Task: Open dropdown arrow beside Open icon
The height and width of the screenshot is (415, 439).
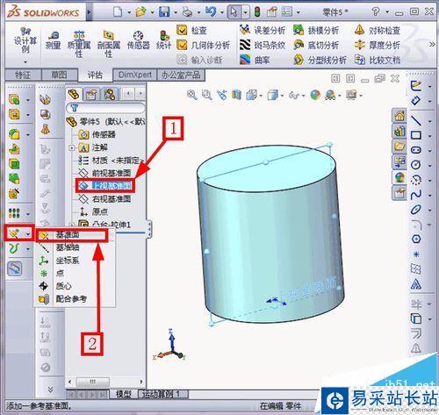Action: pos(152,12)
